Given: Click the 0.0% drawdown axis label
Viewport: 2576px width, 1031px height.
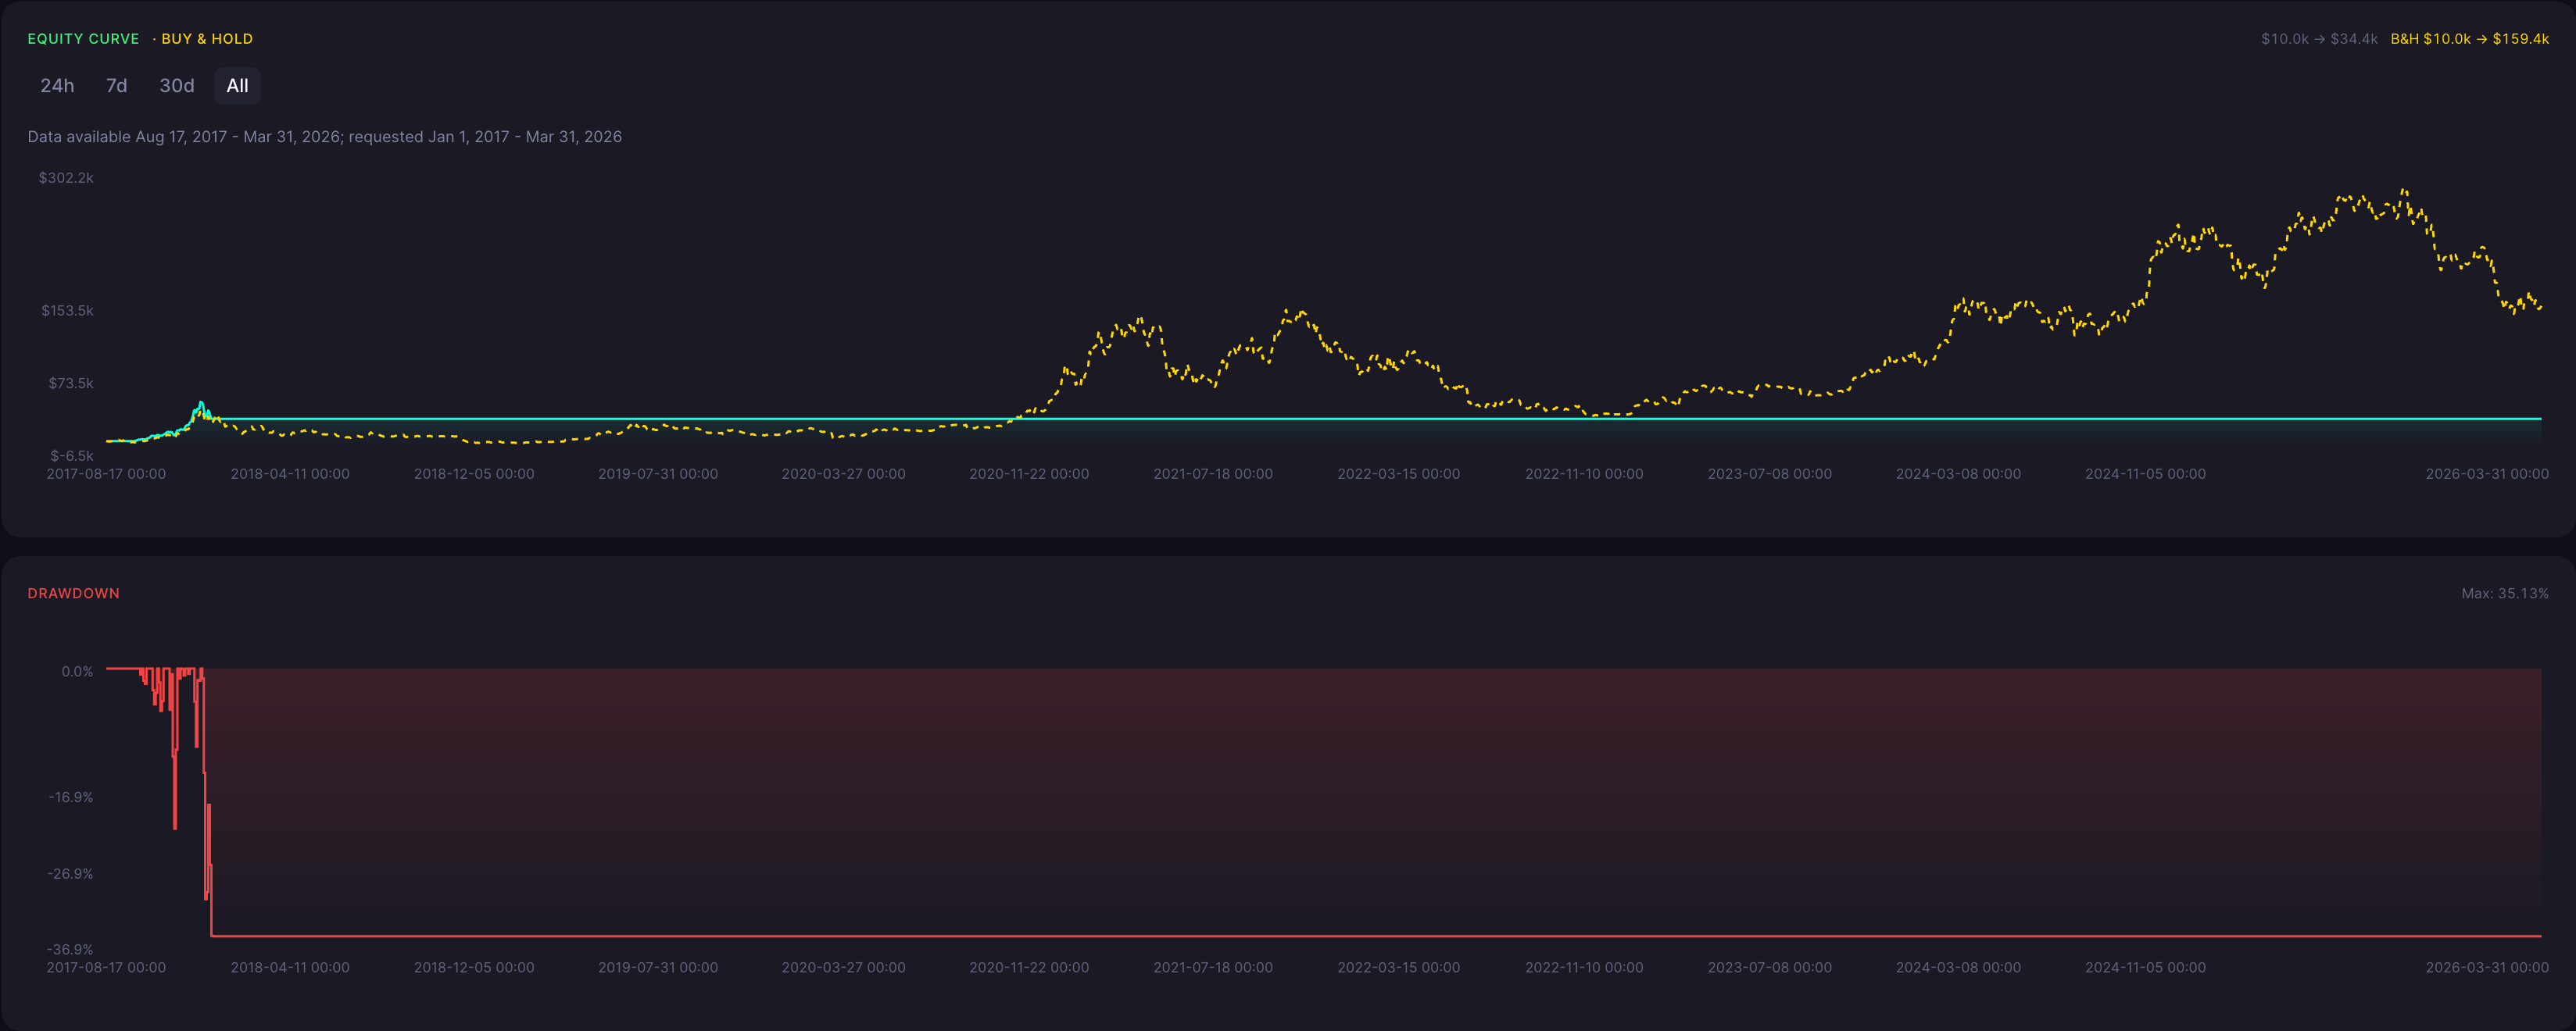Looking at the screenshot, I should tap(77, 672).
